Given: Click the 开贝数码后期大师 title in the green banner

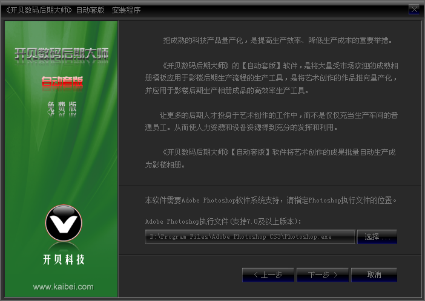Looking at the screenshot, I should (x=62, y=54).
